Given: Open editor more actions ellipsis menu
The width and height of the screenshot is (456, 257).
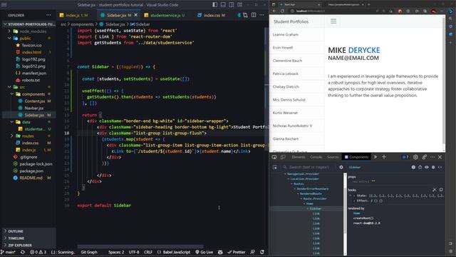Looking at the screenshot, I should point(261,15).
